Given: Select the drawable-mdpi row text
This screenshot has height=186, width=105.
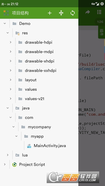Looking at the screenshot, I should (39, 52).
